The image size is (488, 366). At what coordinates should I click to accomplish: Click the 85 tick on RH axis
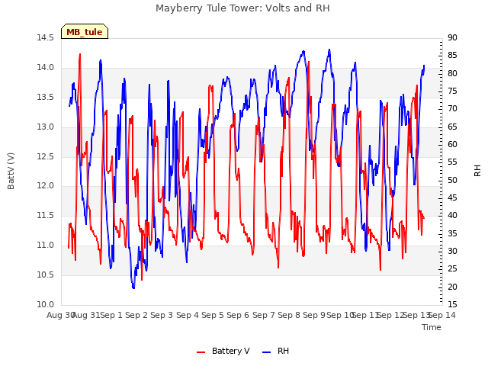(452, 56)
